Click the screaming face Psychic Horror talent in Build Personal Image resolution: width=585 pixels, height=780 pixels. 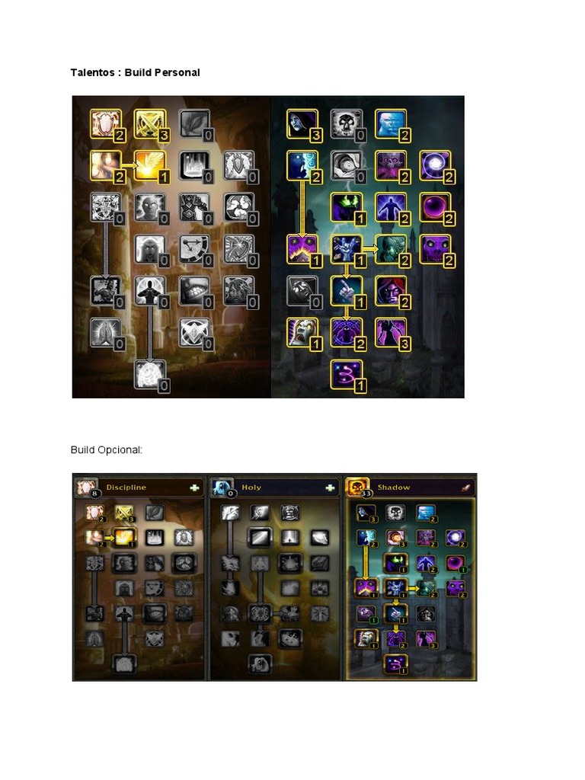[x=302, y=333]
